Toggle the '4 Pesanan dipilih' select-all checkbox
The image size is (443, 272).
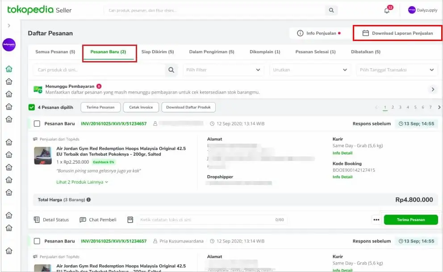pyautogui.click(x=32, y=107)
